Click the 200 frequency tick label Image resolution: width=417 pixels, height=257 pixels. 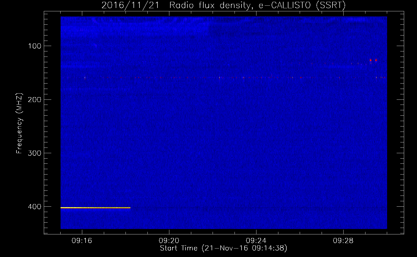[35, 99]
